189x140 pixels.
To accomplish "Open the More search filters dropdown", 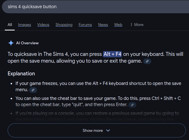I will pyautogui.click(x=137, y=25).
